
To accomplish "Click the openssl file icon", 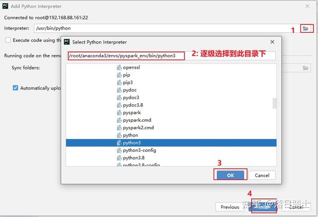I will pyautogui.click(x=119, y=67).
